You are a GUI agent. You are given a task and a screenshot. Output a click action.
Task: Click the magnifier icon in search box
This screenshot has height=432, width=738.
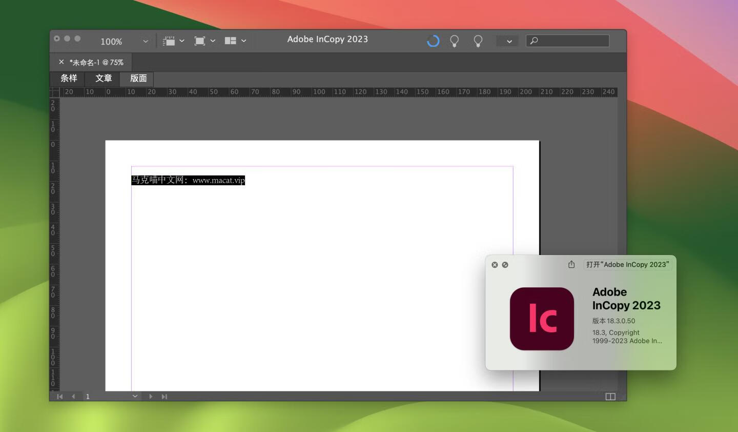534,41
